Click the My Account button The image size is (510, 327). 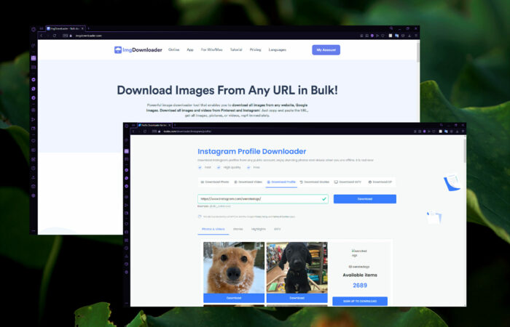point(326,50)
